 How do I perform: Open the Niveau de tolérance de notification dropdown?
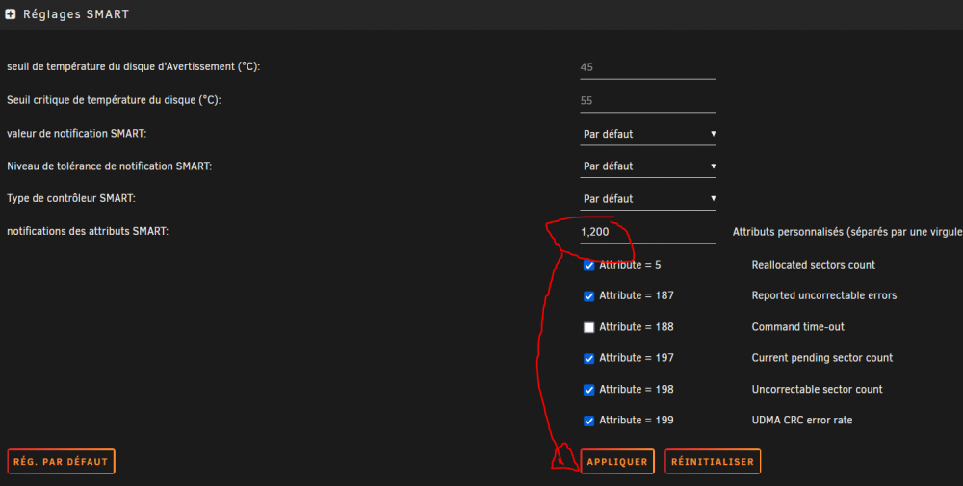tap(648, 166)
